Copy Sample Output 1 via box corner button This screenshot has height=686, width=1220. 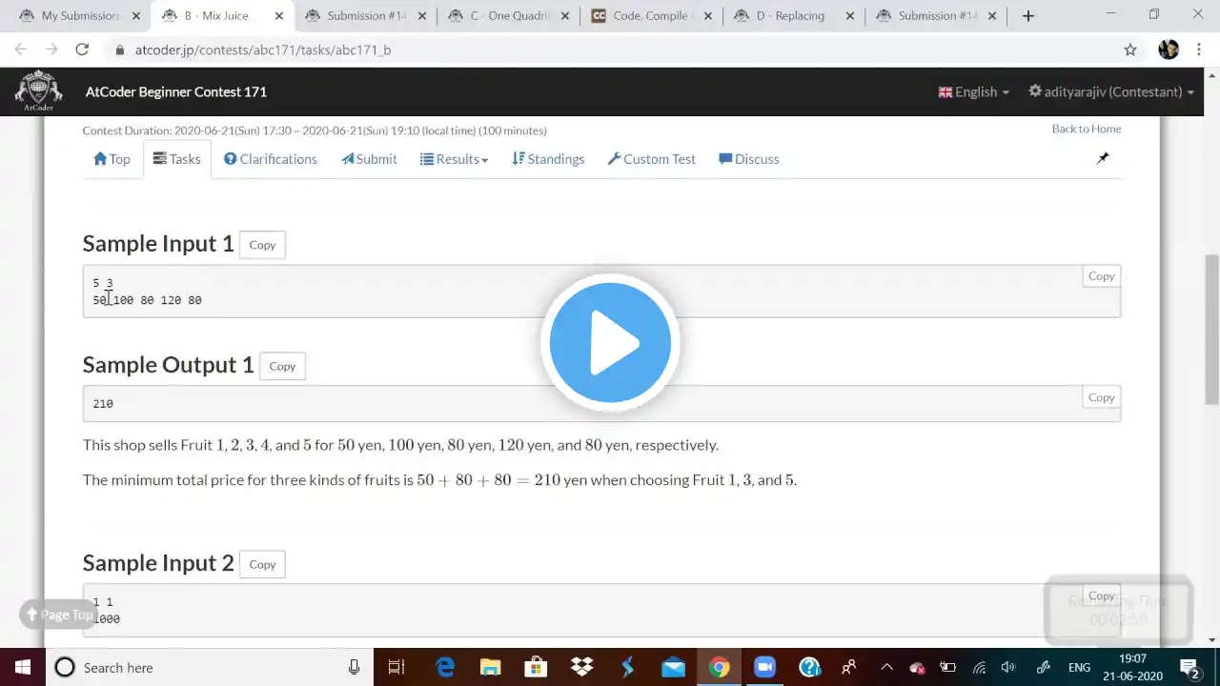[1101, 397]
